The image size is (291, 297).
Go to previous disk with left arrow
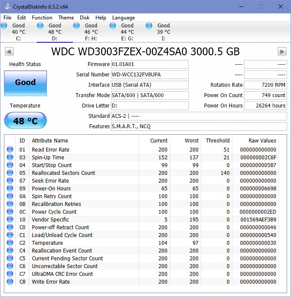point(9,51)
